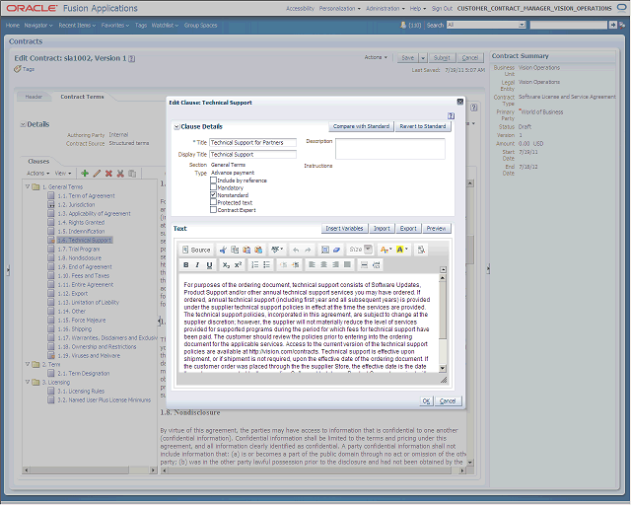Click the Select All icon in editor
Screen dimensions: 631x505
325,251
